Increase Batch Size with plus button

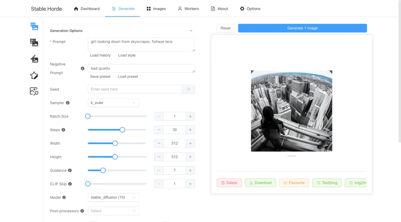pos(190,116)
